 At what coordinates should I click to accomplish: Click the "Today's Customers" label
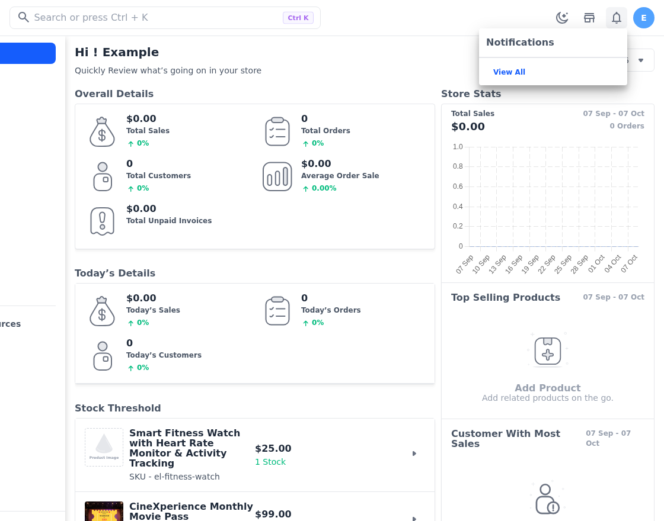pyautogui.click(x=164, y=355)
